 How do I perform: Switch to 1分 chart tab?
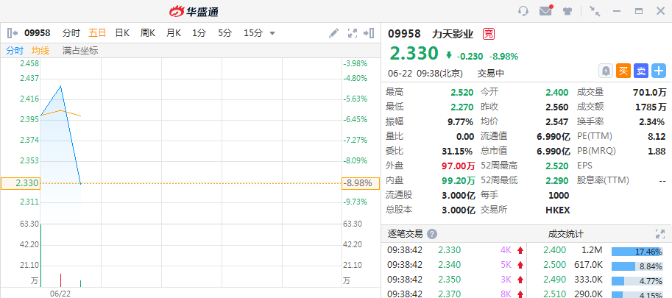coord(199,33)
